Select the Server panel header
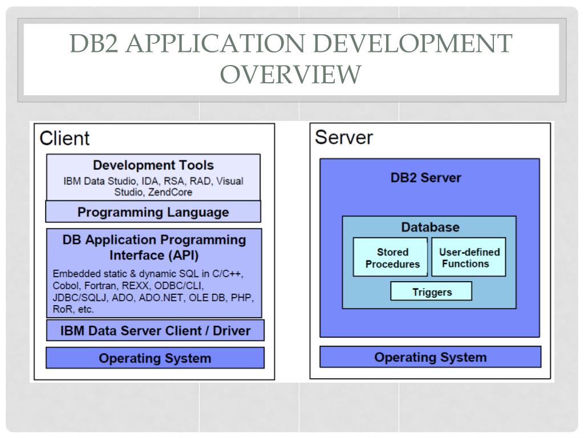Image resolution: width=584 pixels, height=438 pixels. (x=342, y=137)
